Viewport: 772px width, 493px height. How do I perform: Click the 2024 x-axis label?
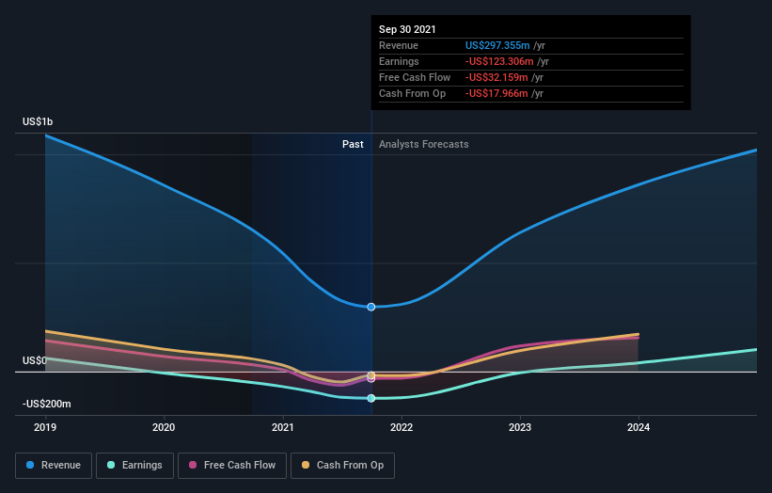(x=638, y=427)
